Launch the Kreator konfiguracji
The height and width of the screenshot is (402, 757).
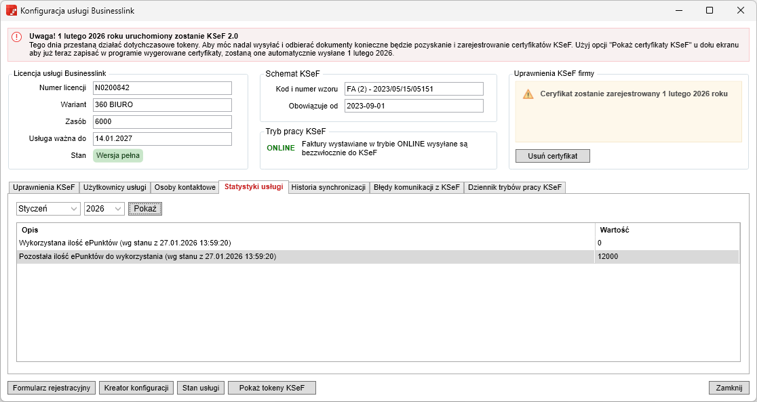[136, 388]
